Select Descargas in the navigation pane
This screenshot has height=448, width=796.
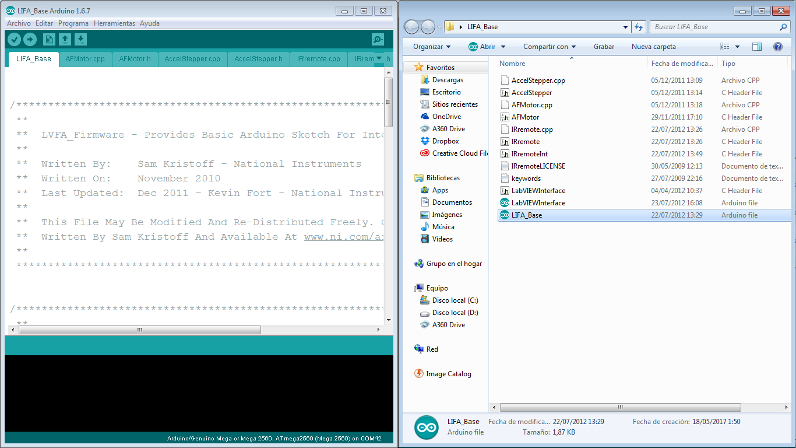(x=448, y=80)
